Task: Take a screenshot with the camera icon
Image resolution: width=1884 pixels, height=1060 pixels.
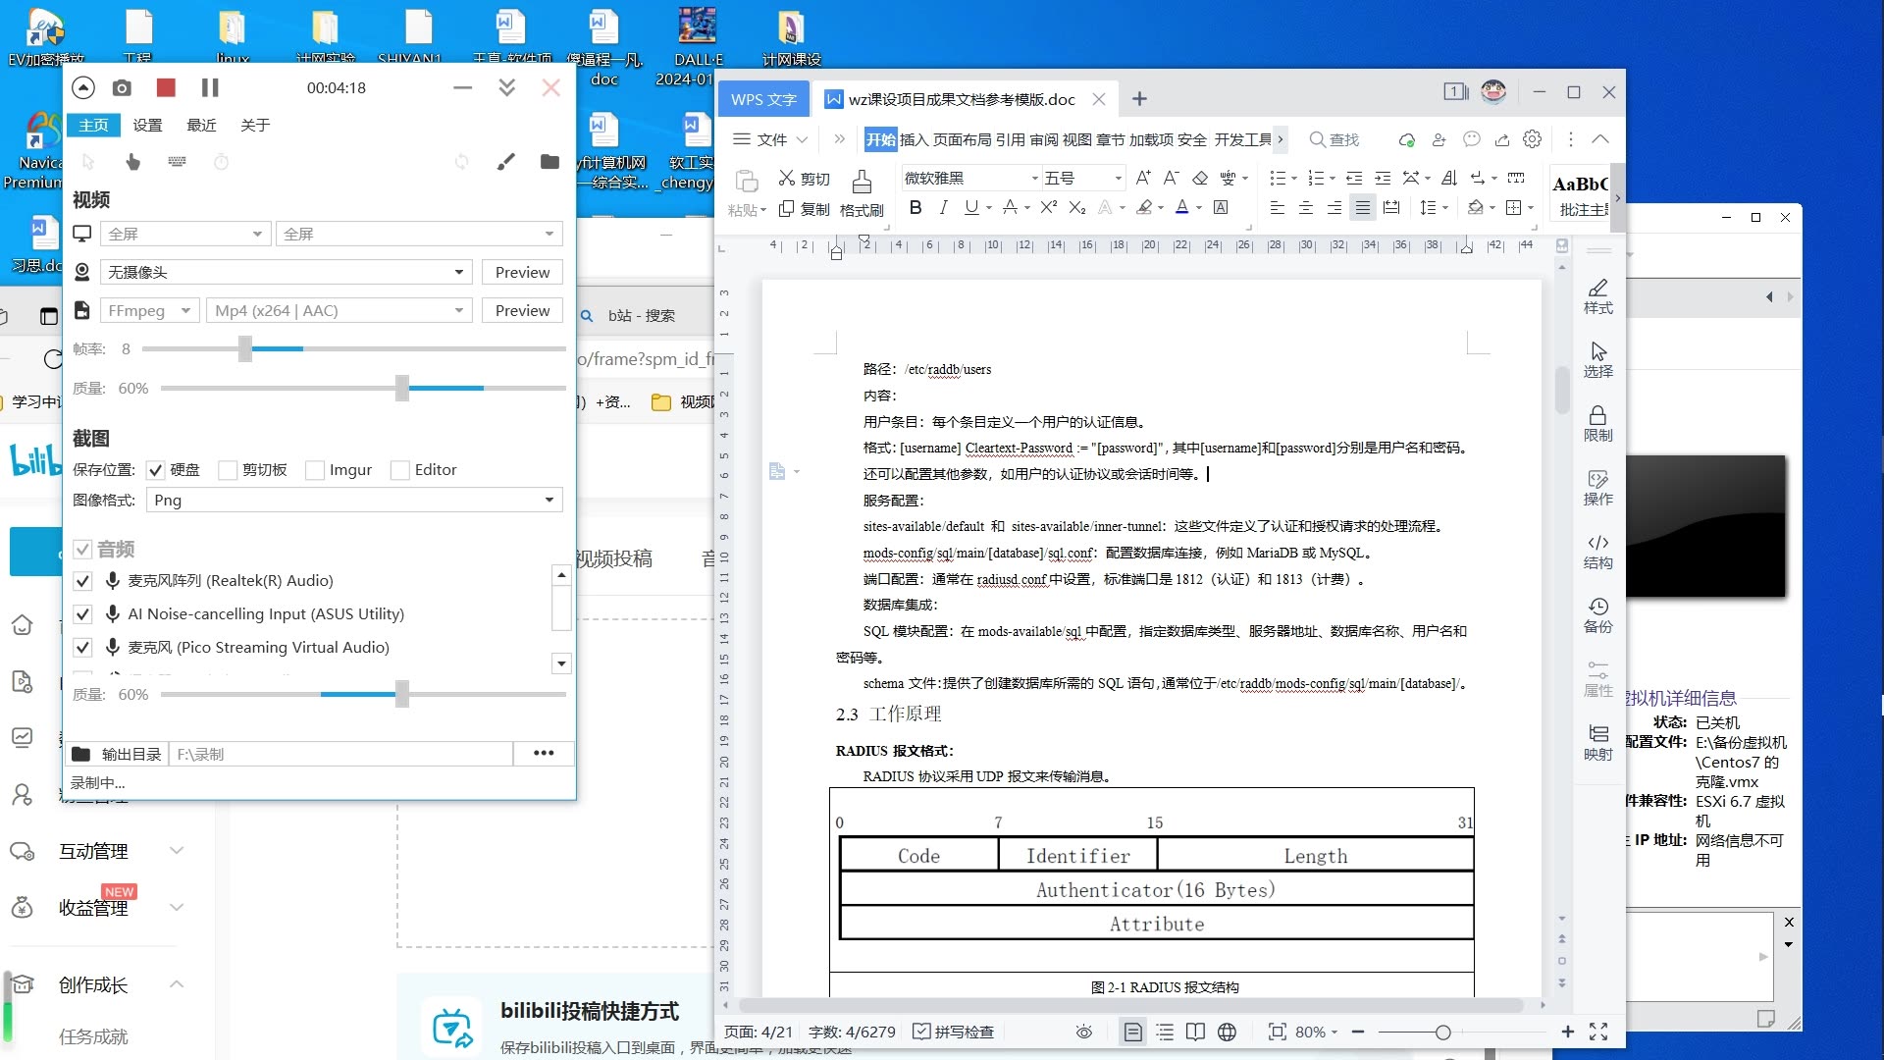Action: pos(122,87)
